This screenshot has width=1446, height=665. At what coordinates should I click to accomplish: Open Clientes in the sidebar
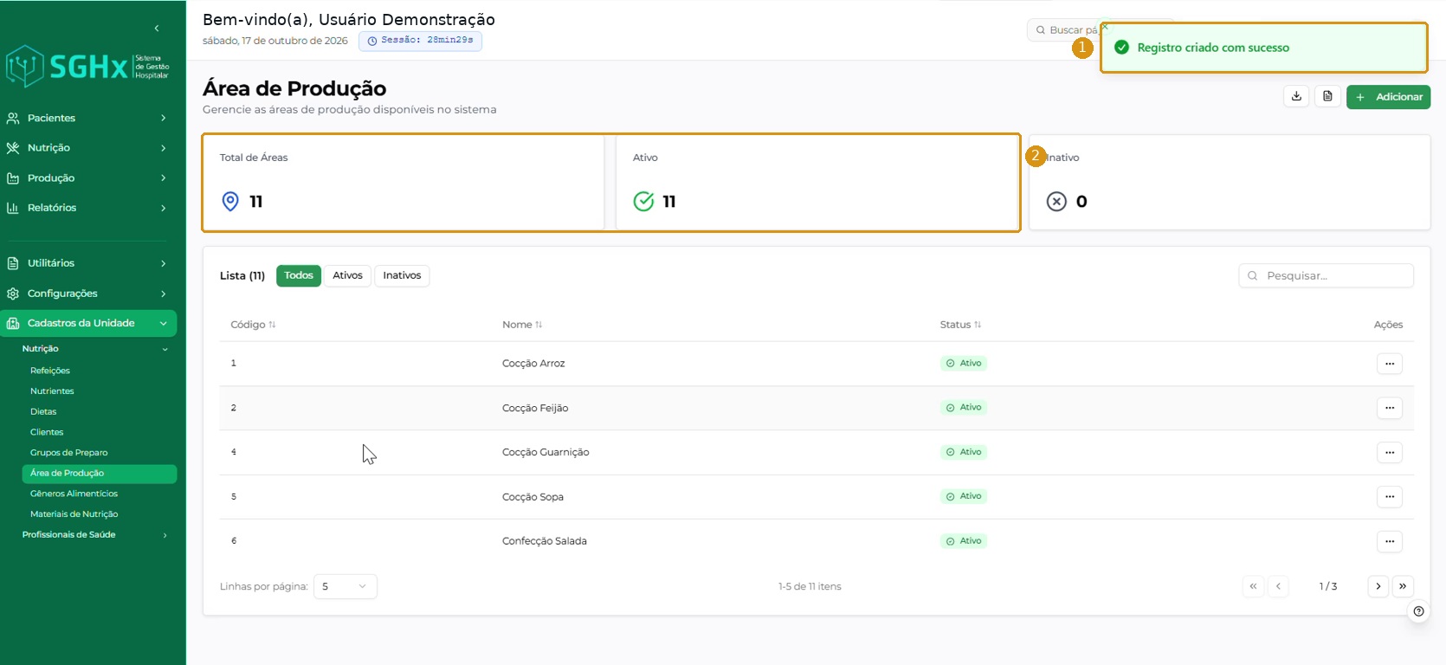pos(47,432)
